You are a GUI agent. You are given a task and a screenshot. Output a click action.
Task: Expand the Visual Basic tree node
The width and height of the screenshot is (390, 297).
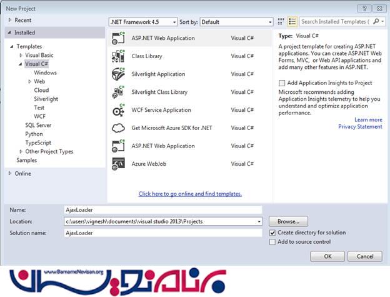pos(20,55)
